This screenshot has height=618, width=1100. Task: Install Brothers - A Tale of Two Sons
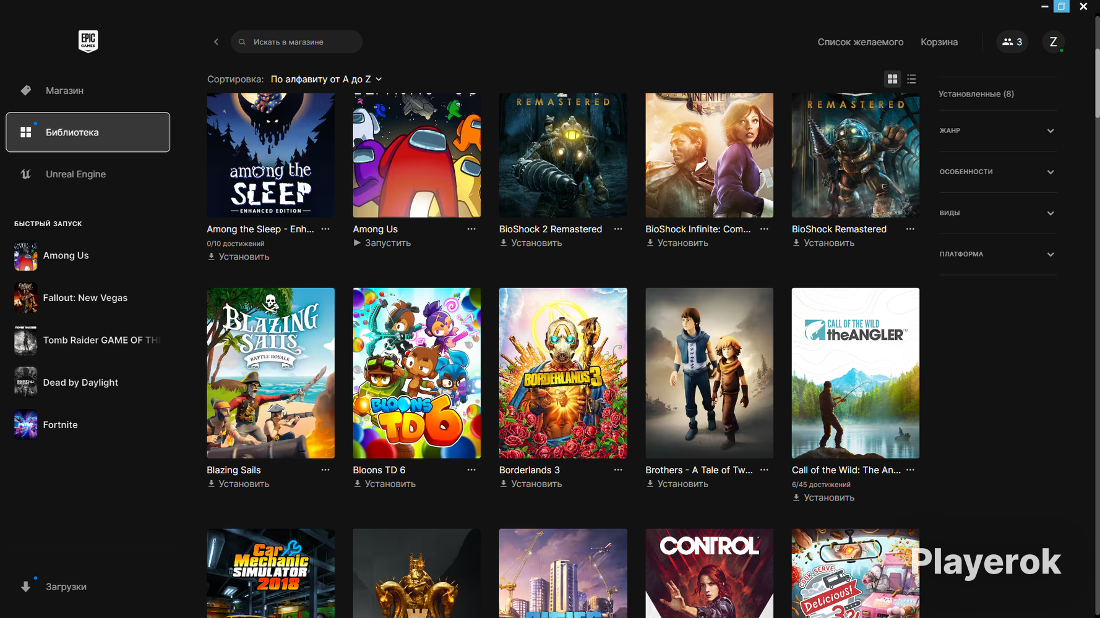[677, 484]
